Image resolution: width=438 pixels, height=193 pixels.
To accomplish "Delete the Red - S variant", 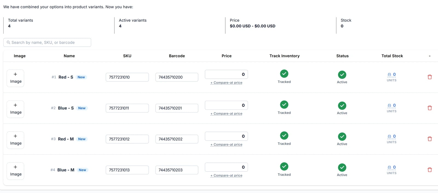I will (x=430, y=77).
